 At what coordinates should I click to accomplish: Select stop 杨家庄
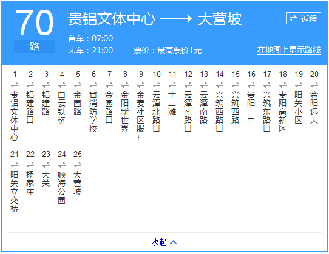point(30,183)
